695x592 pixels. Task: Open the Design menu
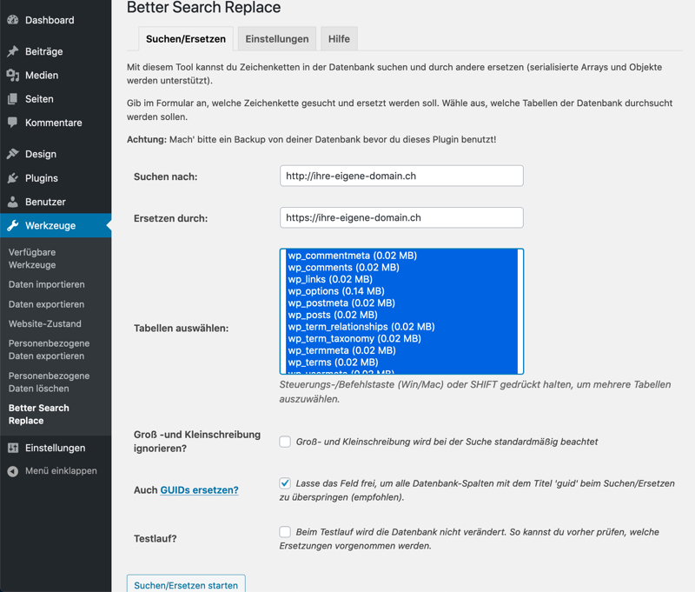tap(41, 155)
